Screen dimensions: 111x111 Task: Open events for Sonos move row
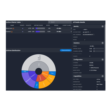(x=23, y=29)
